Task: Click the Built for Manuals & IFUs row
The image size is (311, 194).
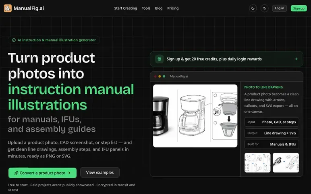Action: [272, 144]
